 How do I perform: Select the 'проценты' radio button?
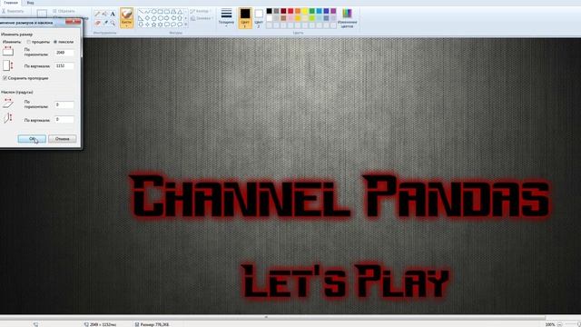point(29,42)
